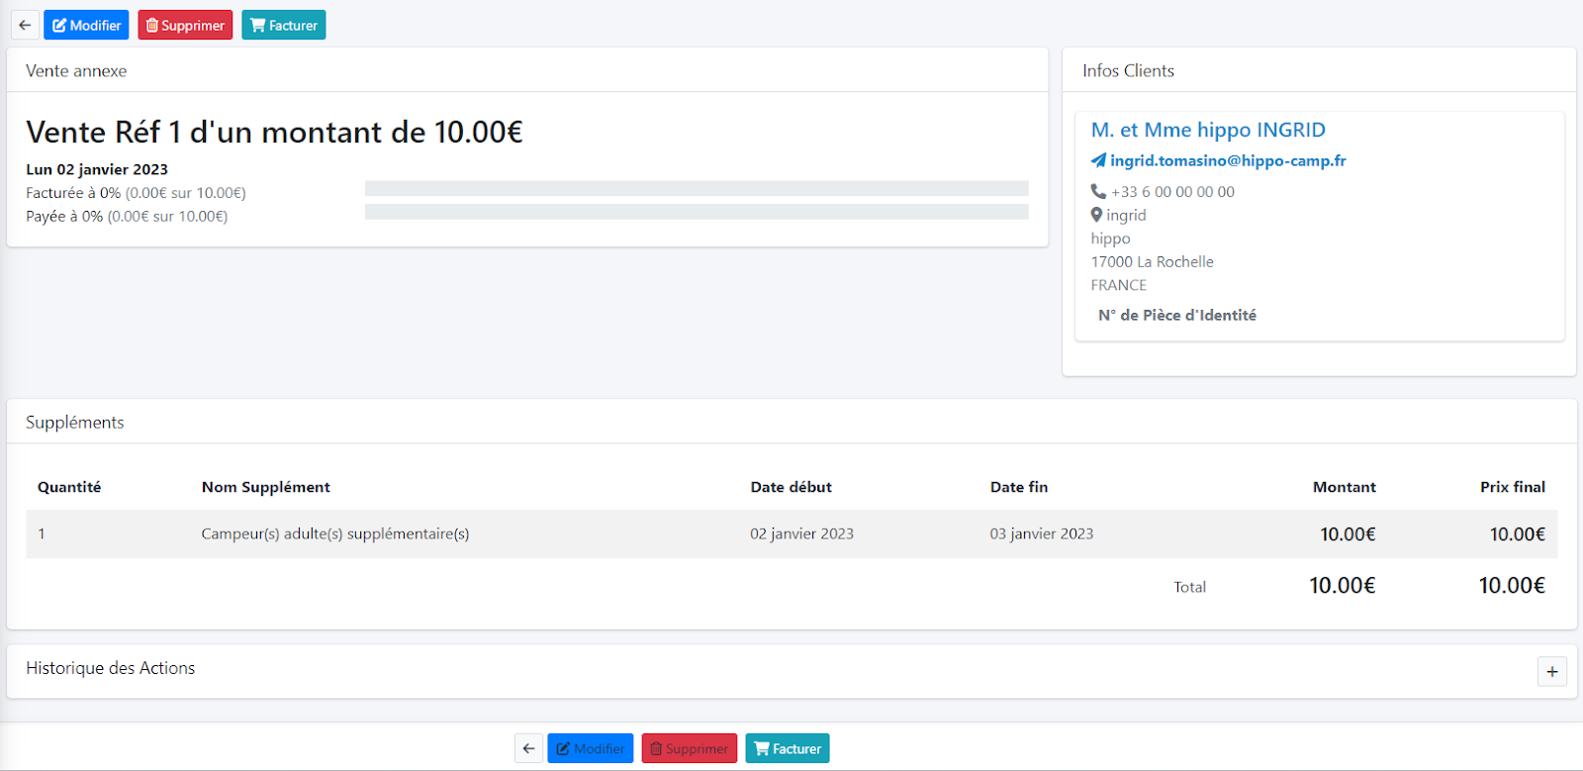This screenshot has width=1583, height=771.
Task: Click the phone icon beside the number
Action: (x=1098, y=191)
